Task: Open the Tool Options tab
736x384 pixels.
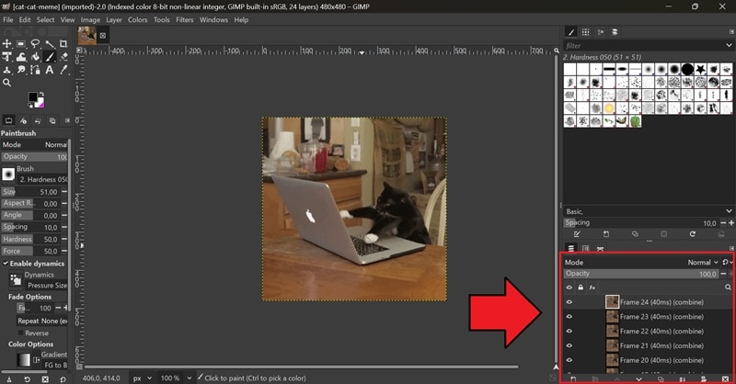Action: [8, 120]
